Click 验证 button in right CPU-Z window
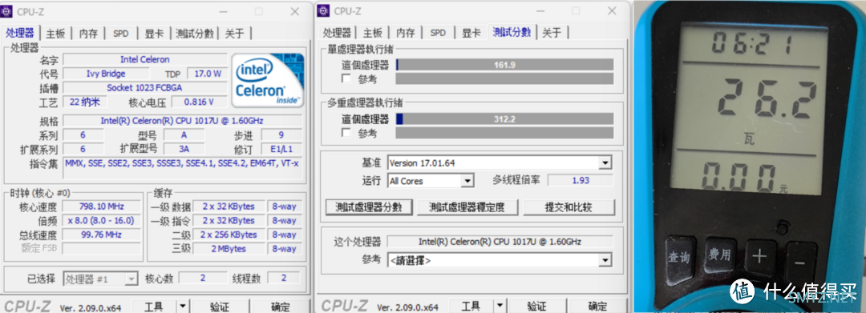 pos(536,307)
